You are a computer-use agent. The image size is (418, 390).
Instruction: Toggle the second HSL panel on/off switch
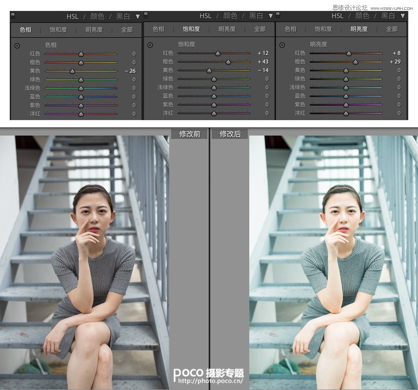click(x=146, y=15)
